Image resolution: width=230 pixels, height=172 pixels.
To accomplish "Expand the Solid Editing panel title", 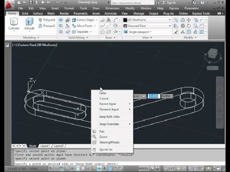I will (x=78, y=38).
